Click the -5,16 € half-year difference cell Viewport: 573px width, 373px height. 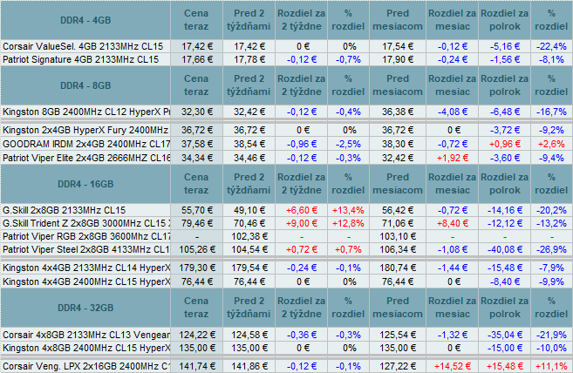click(x=504, y=46)
